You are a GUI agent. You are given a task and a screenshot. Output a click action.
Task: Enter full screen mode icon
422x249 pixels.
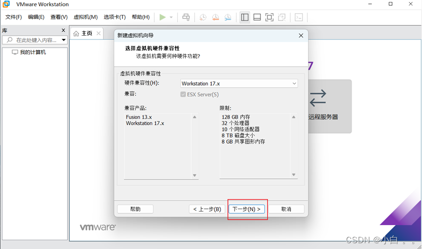(x=269, y=17)
